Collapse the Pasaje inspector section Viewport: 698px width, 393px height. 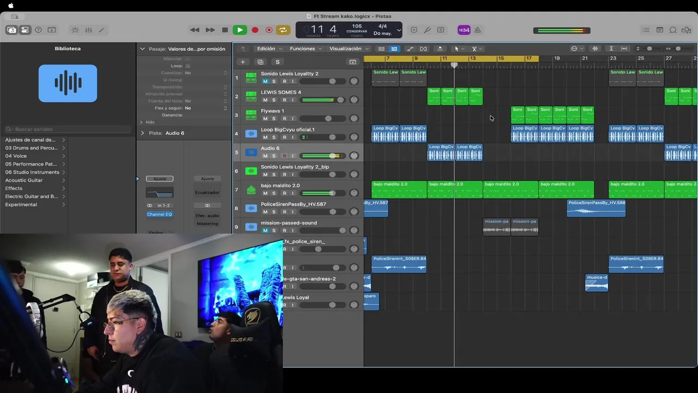(x=142, y=49)
